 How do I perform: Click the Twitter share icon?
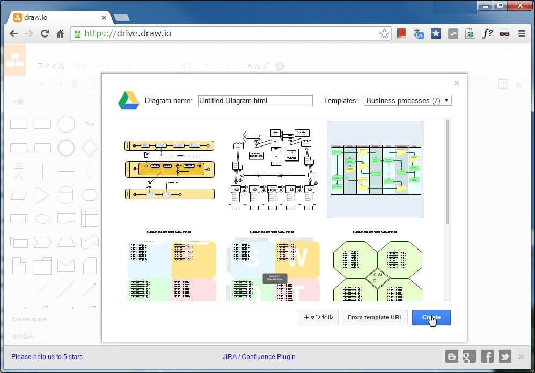pos(504,356)
